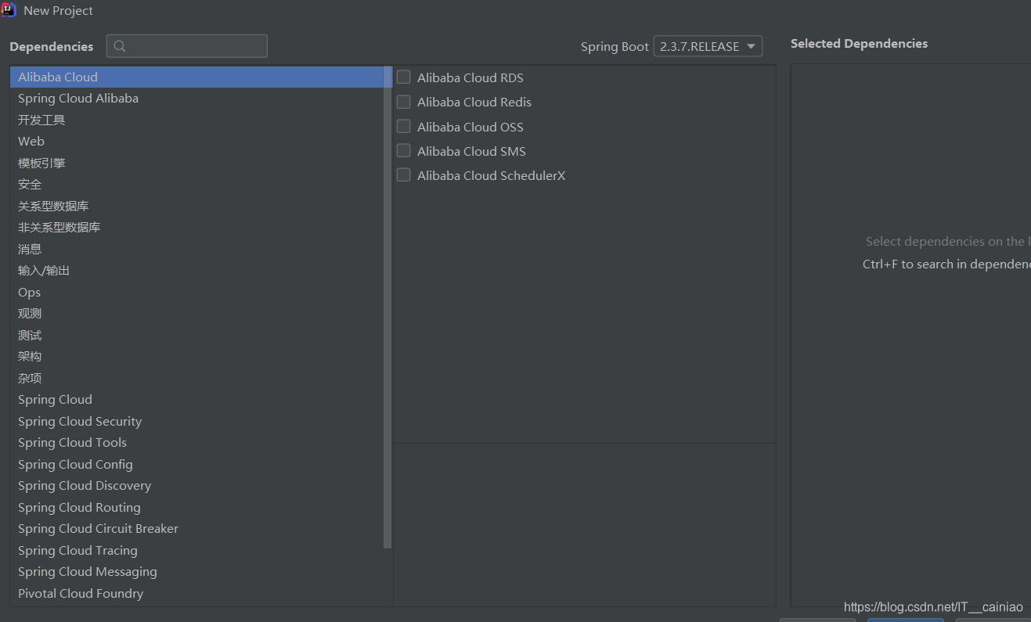The image size is (1031, 622).
Task: Select the 非关系型数据库 category
Action: (196, 228)
